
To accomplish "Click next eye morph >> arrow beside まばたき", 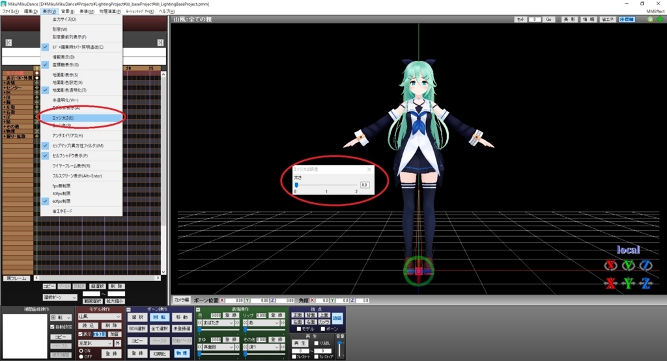I will pos(236,323).
